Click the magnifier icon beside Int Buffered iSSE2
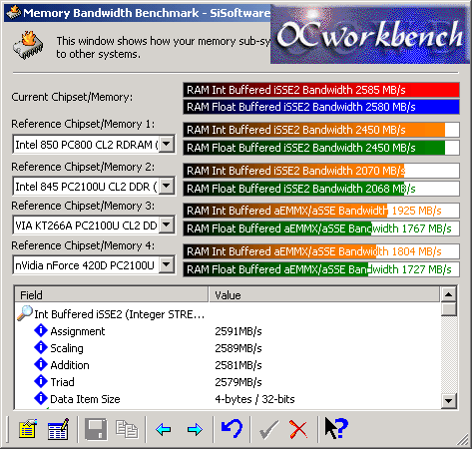472x449 pixels. click(25, 313)
